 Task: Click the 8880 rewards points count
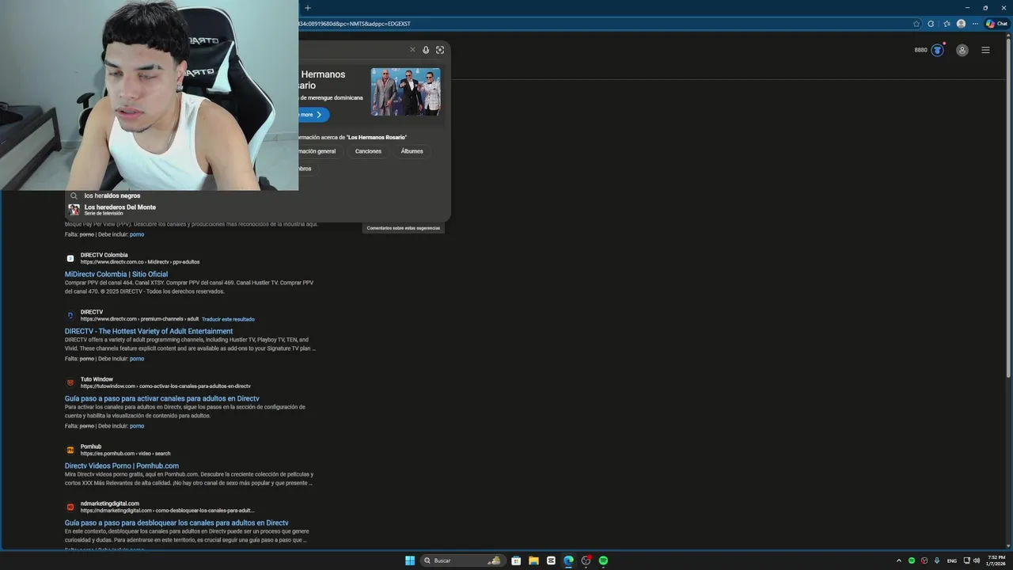point(920,50)
